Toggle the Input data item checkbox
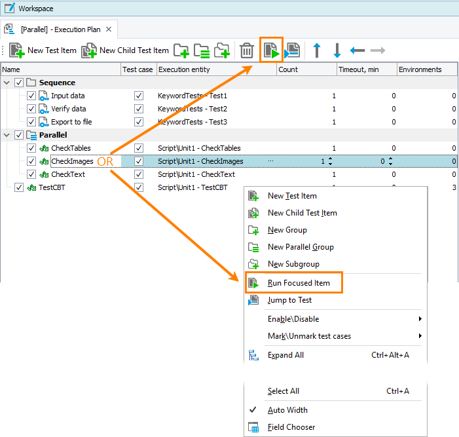This screenshot has height=437, width=459. click(31, 96)
